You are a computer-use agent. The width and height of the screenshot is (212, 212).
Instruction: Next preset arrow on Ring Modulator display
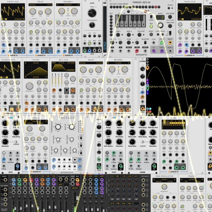click(175, 179)
